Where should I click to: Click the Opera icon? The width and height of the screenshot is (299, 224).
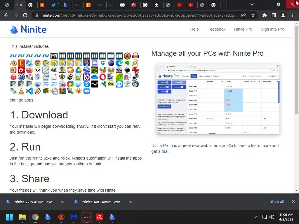pos(103,77)
